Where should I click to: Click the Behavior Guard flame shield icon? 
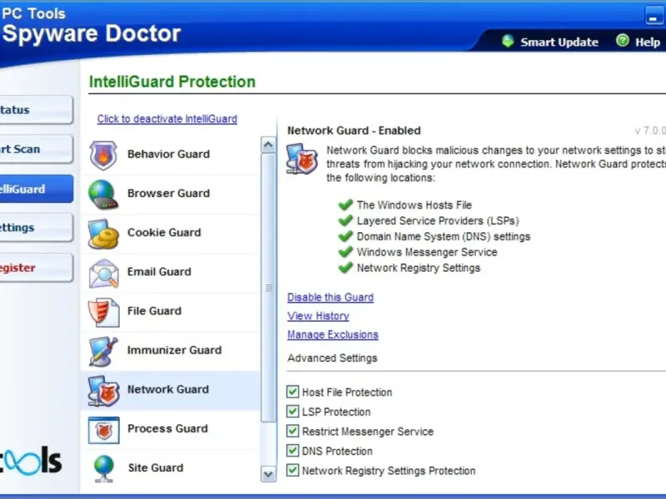[103, 156]
